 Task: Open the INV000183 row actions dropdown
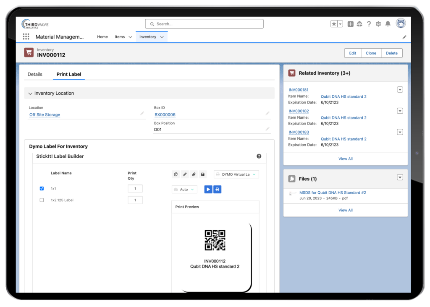coord(400,132)
